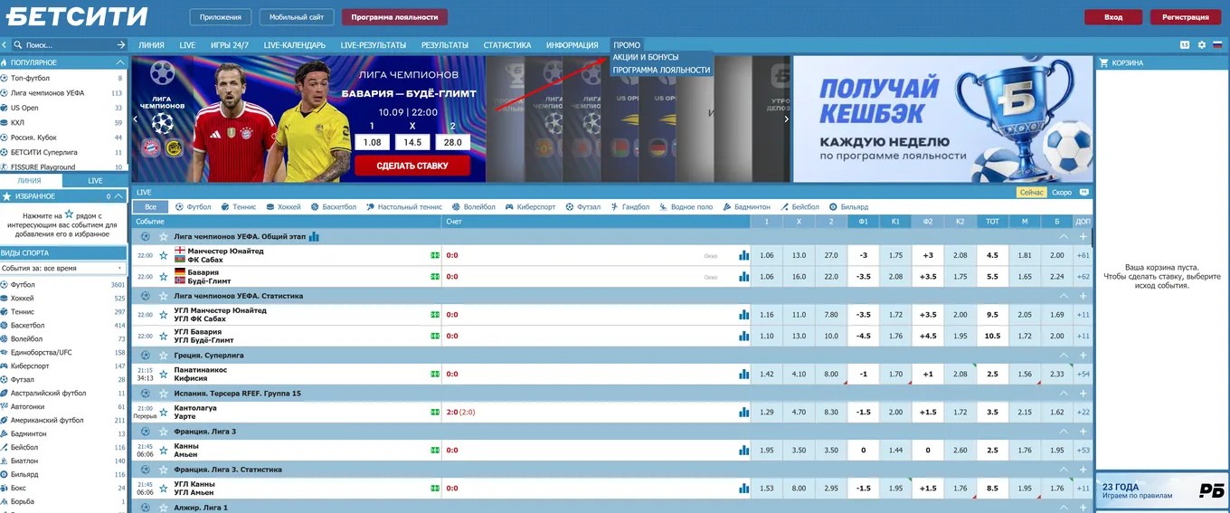The image size is (1230, 513).
Task: Open stats chart icon for Панатинаикос – Кифисия row
Action: (744, 374)
